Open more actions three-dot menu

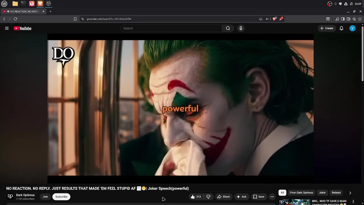click(272, 197)
